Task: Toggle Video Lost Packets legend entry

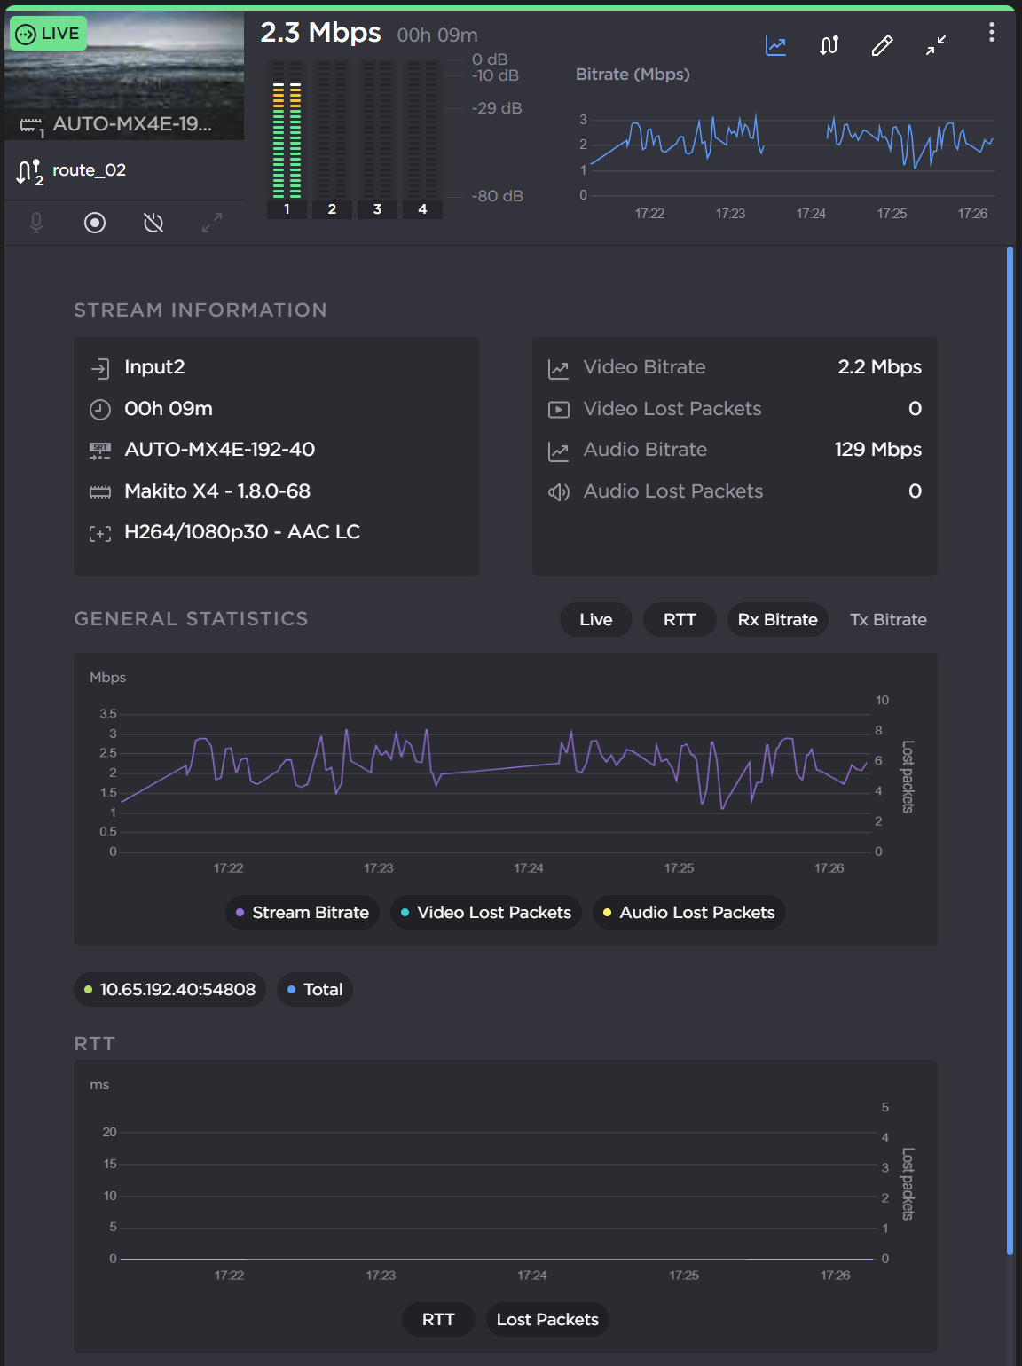Action: pyautogui.click(x=485, y=912)
